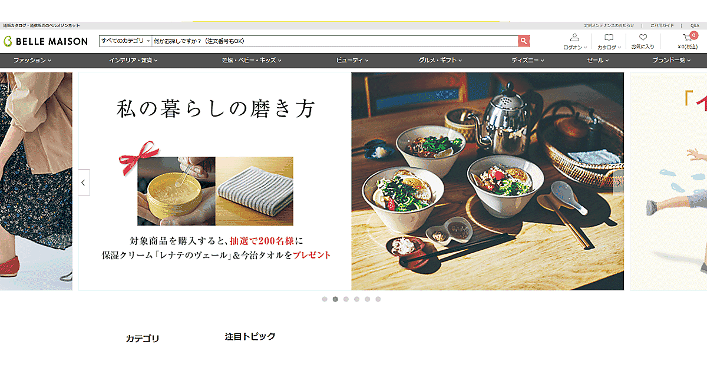Viewport: 707px width, 371px height.
Task: Open the shopping cart icon
Action: 688,38
